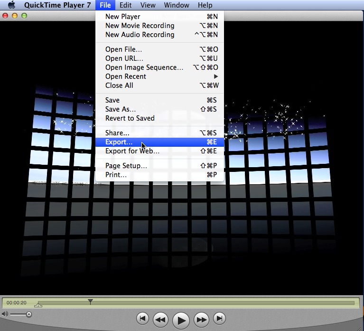Screen dimensions: 364x331
Task: Click the 00:00:20 timecode display
Action: pos(17,303)
